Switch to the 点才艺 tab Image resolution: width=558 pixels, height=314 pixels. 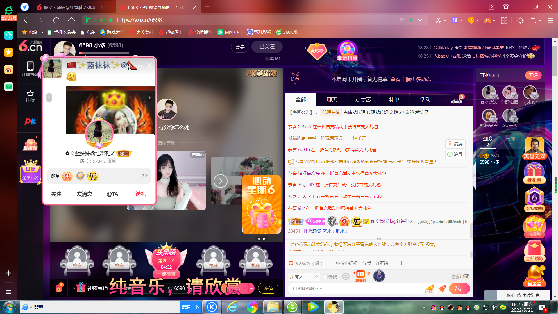click(363, 100)
